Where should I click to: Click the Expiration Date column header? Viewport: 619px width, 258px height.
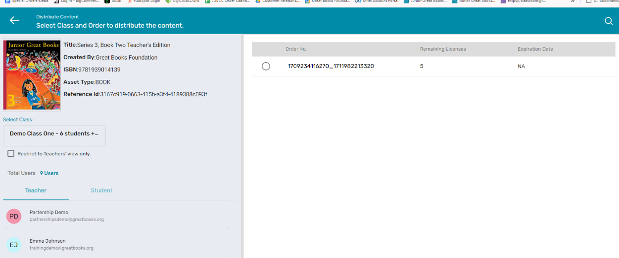535,49
